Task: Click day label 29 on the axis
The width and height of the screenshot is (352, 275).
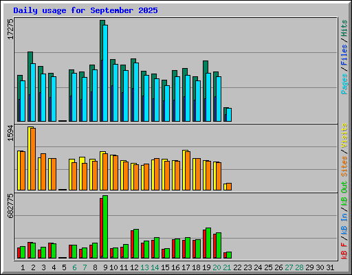Action: pyautogui.click(x=309, y=267)
